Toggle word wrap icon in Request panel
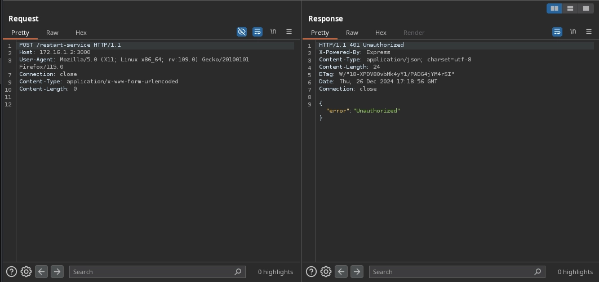 [x=258, y=32]
